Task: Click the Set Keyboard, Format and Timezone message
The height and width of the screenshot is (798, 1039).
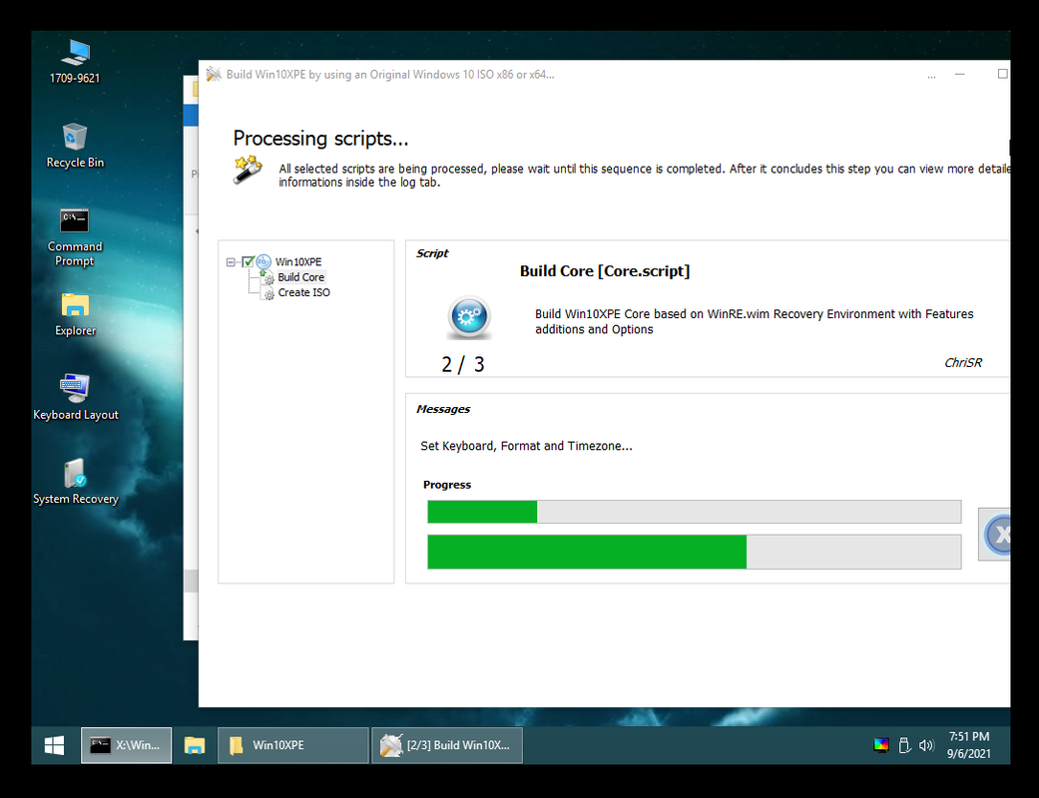Action: pos(526,446)
